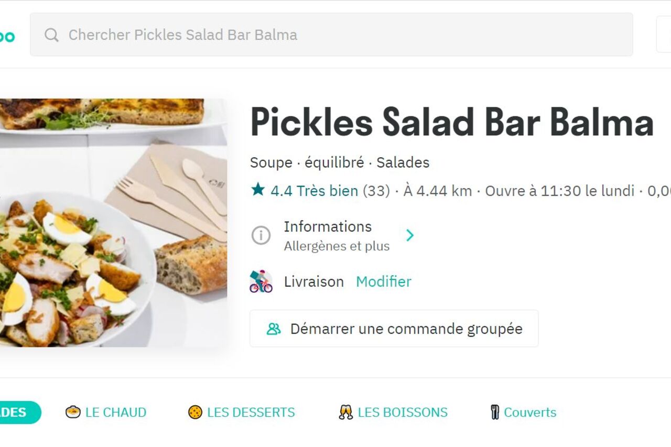Viewport: 671px width, 447px height.
Task: Click the Livraison delivery label
Action: (313, 282)
